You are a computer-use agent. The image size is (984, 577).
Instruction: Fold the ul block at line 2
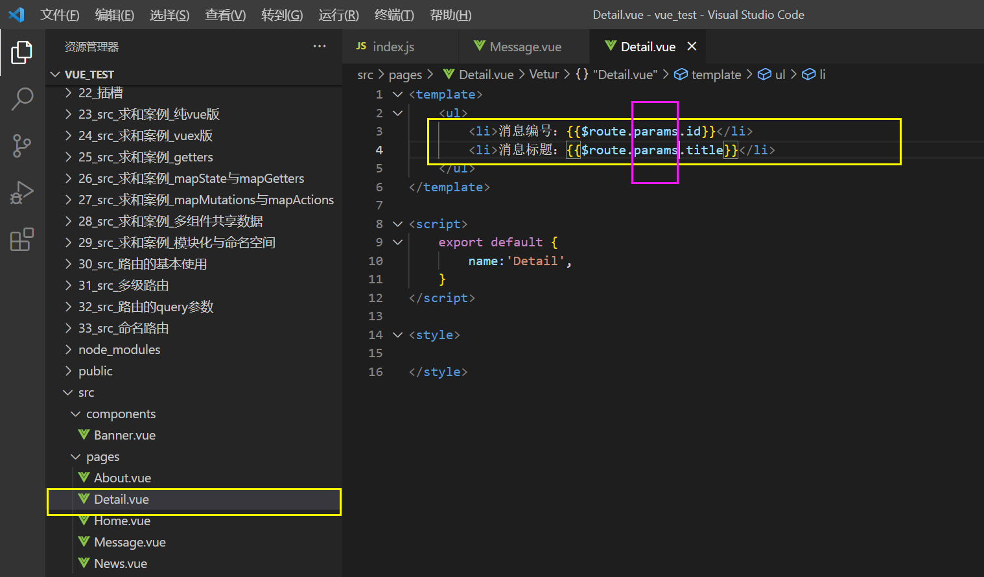(398, 113)
